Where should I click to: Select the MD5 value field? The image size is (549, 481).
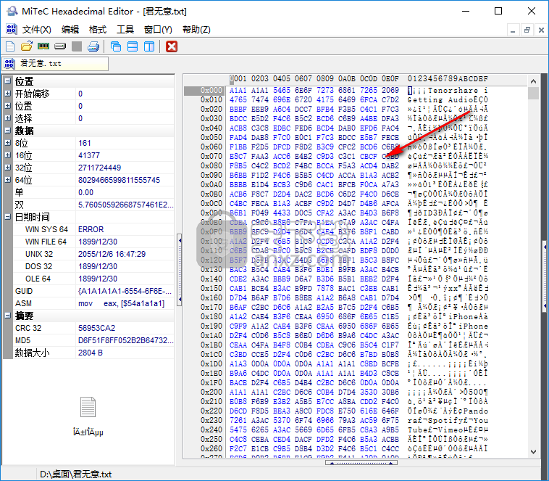125,340
